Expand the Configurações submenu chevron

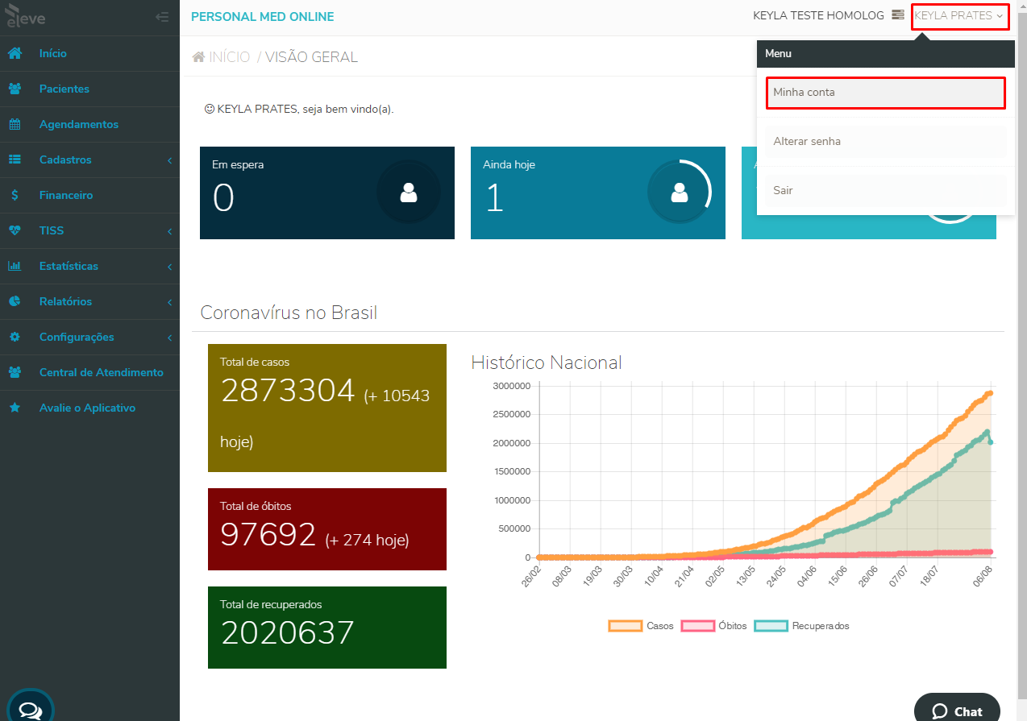click(170, 338)
